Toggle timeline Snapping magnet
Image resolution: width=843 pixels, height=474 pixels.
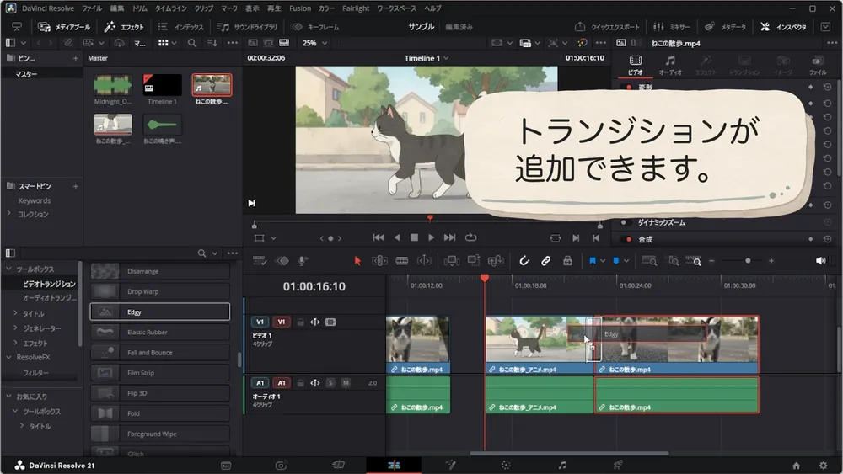click(x=524, y=261)
